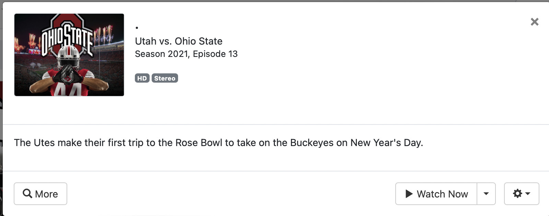Viewport: 549px width, 216px height.
Task: Click the More button label
Action: coord(47,194)
